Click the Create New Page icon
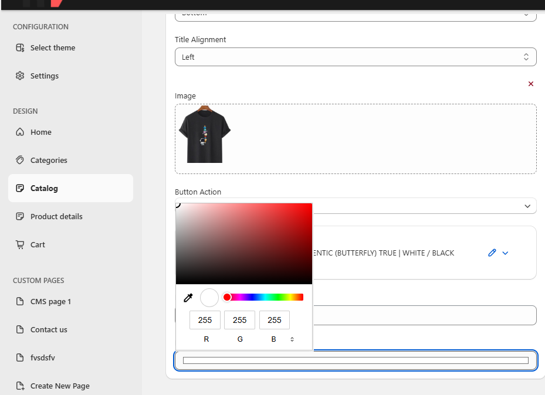Viewport: 545px width, 395px height. pos(20,386)
